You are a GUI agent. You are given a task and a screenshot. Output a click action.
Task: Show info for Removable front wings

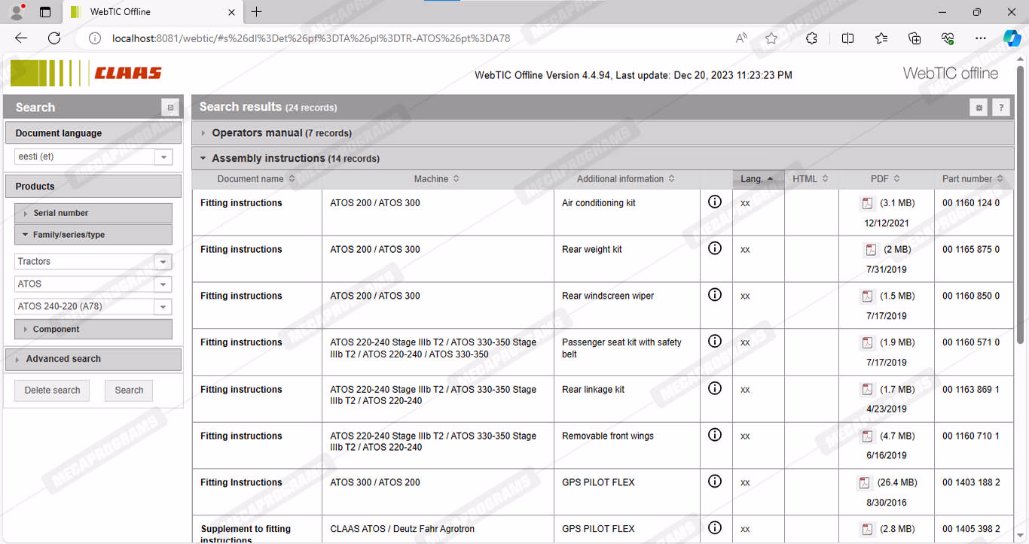715,435
